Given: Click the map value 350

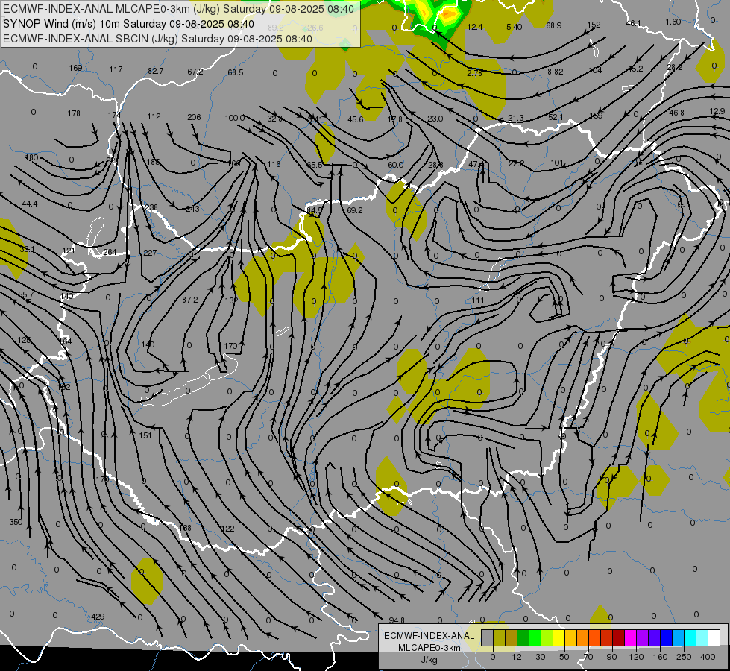Looking at the screenshot, I should click(x=16, y=522).
